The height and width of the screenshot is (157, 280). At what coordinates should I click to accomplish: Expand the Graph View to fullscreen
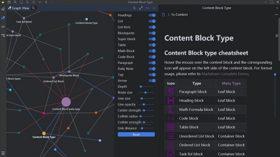point(141,8)
